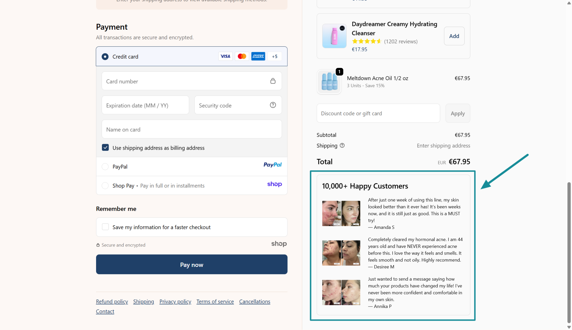This screenshot has width=572, height=330.
Task: Click the purple Shop Pay logo
Action: pos(274,184)
